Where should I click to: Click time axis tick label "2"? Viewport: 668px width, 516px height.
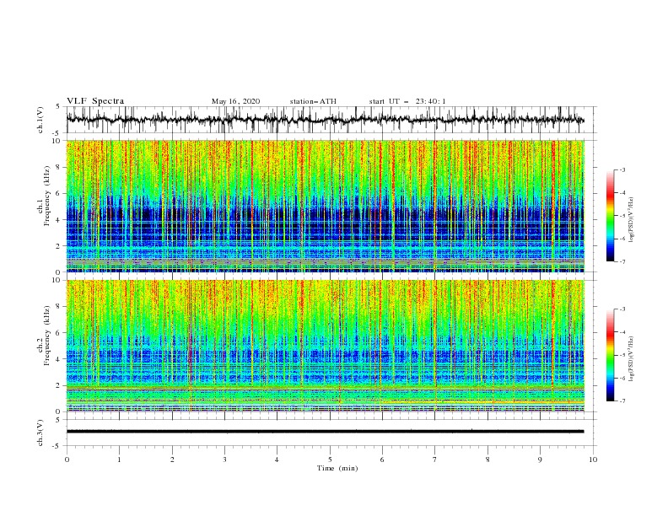tap(172, 460)
